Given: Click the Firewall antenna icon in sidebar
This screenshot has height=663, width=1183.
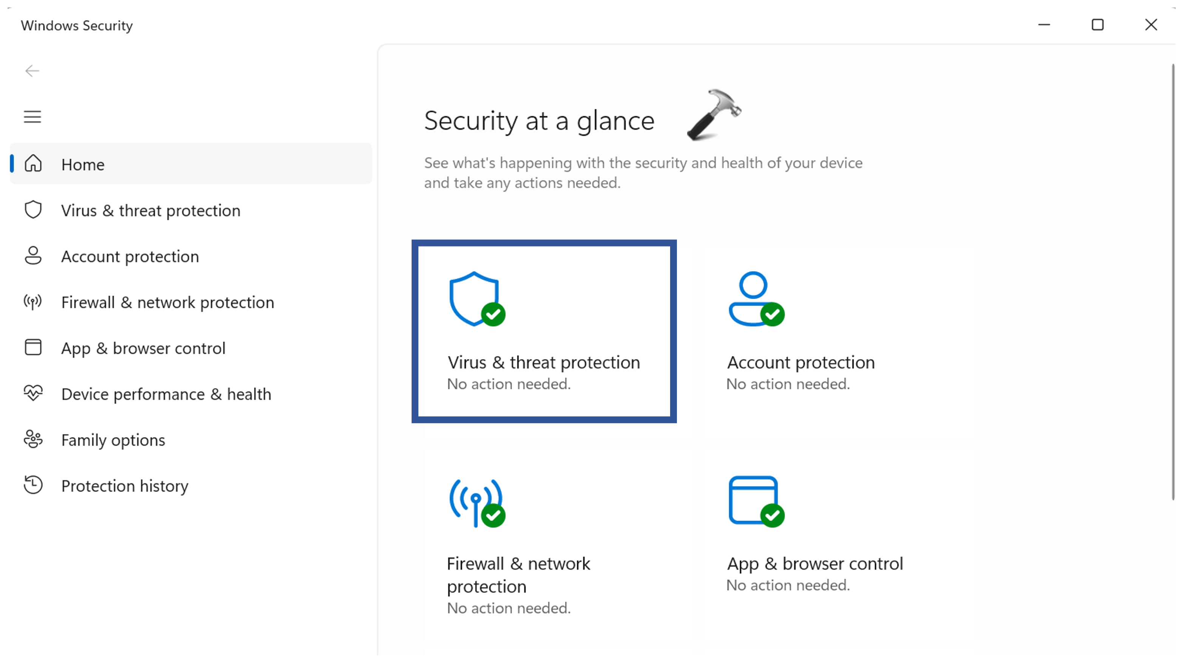Looking at the screenshot, I should coord(33,302).
